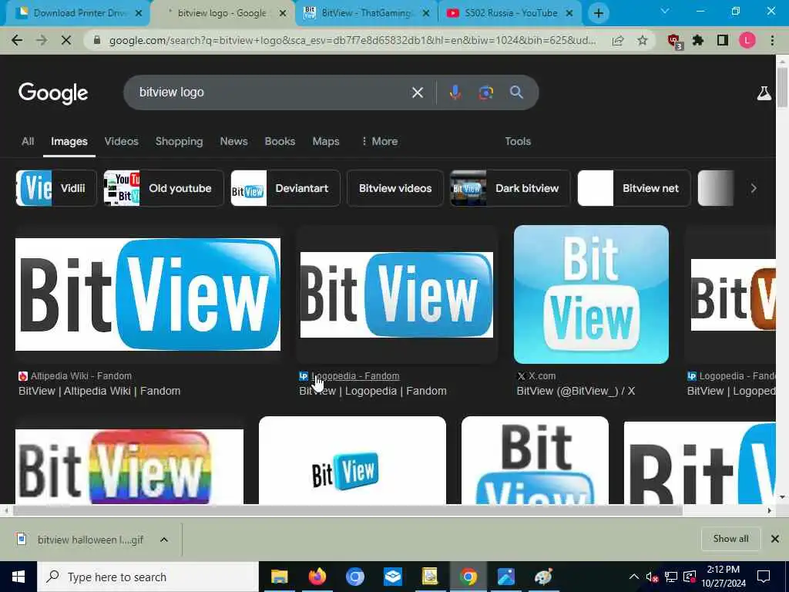Share this page from address bar
The height and width of the screenshot is (592, 789).
[618, 40]
